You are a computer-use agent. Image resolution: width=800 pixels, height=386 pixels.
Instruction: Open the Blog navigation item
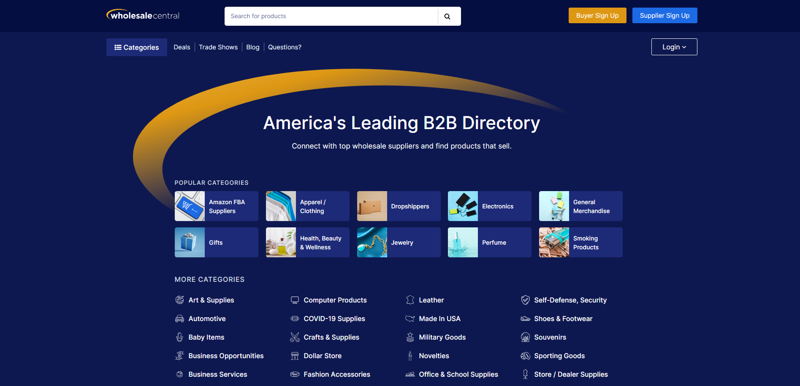pyautogui.click(x=253, y=47)
